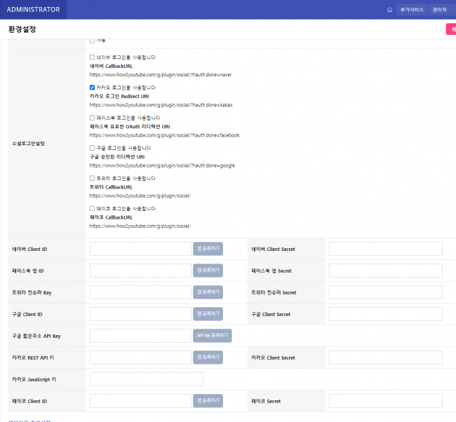
Task: Click 앱 등록하기 next to 구글 Client ID
Action: (x=208, y=314)
